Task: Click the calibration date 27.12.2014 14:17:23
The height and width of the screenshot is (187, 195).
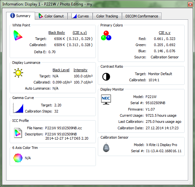Action: pos(162,128)
